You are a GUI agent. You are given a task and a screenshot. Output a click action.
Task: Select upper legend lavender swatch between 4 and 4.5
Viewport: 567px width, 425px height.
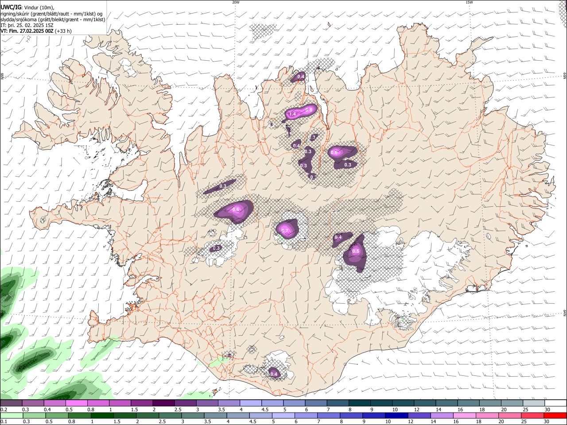click(251, 403)
